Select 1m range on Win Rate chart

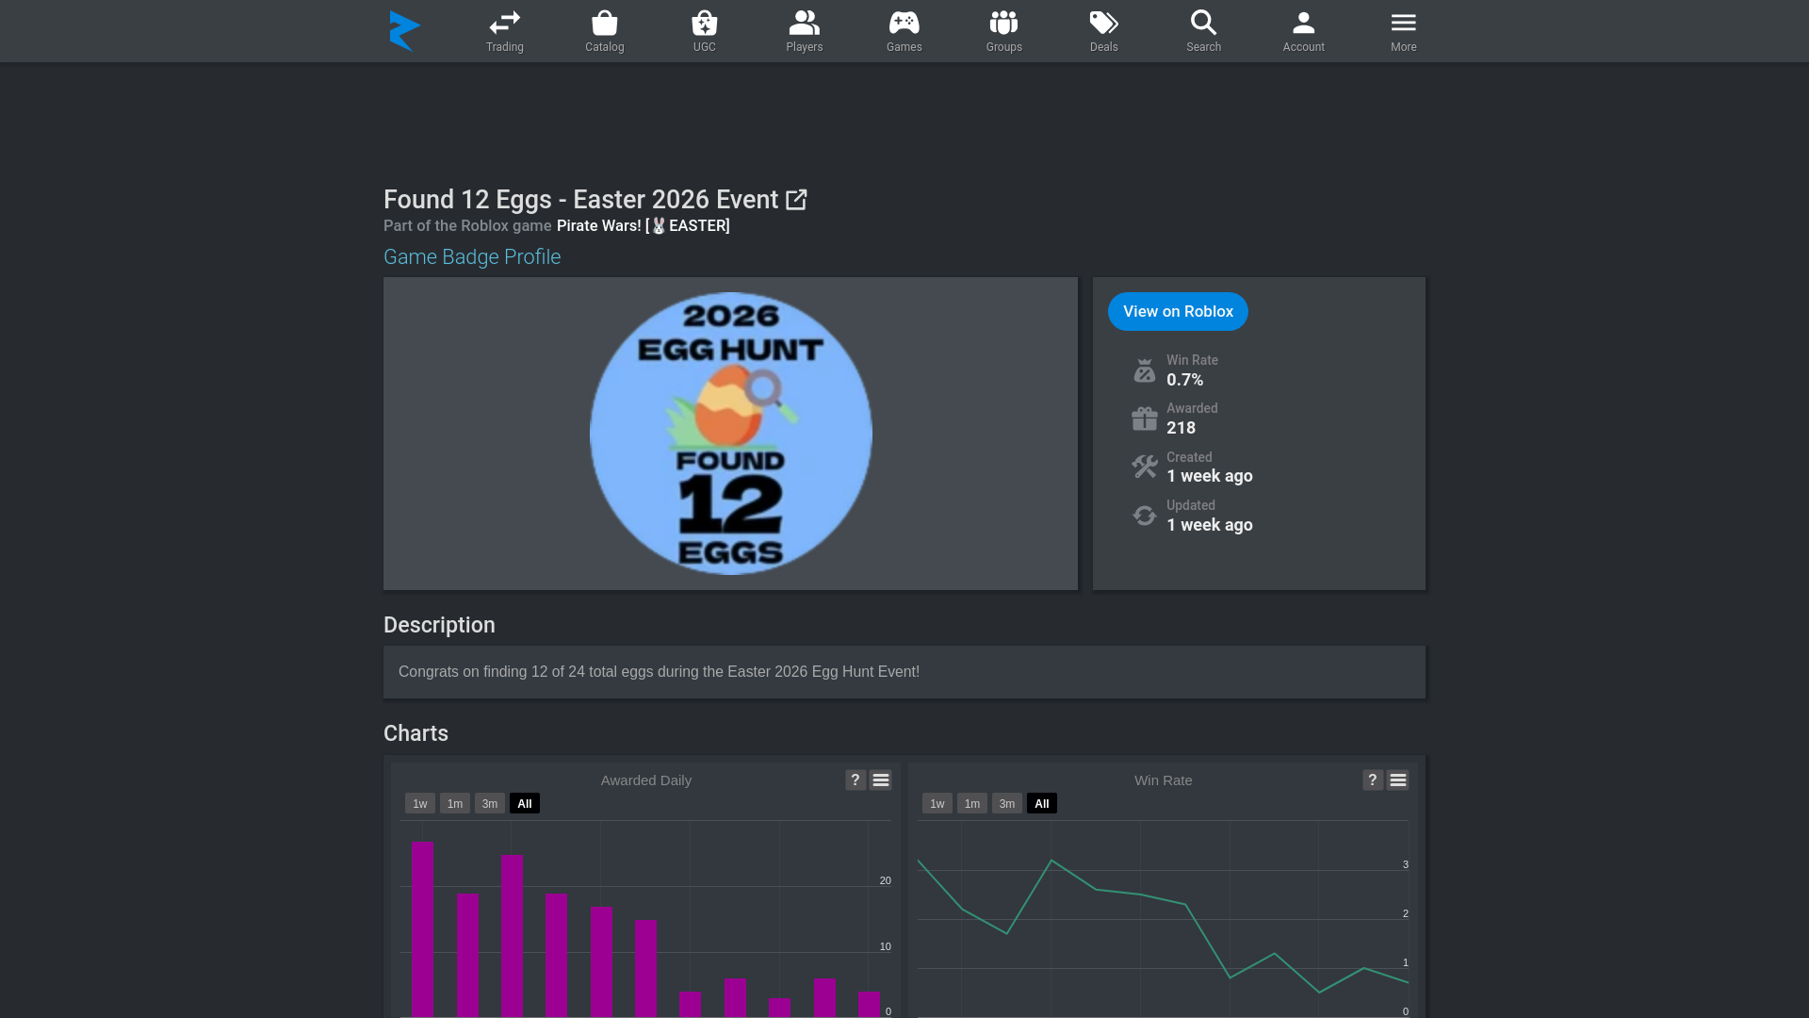[x=972, y=804]
